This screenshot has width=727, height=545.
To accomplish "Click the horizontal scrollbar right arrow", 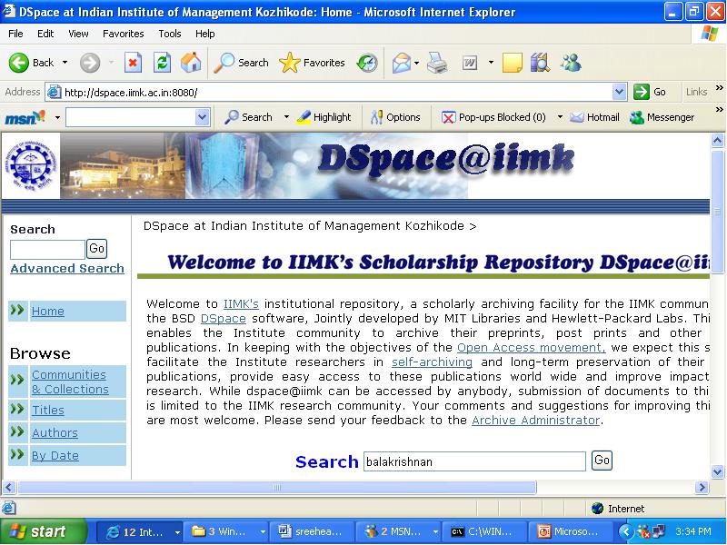I will click(702, 487).
